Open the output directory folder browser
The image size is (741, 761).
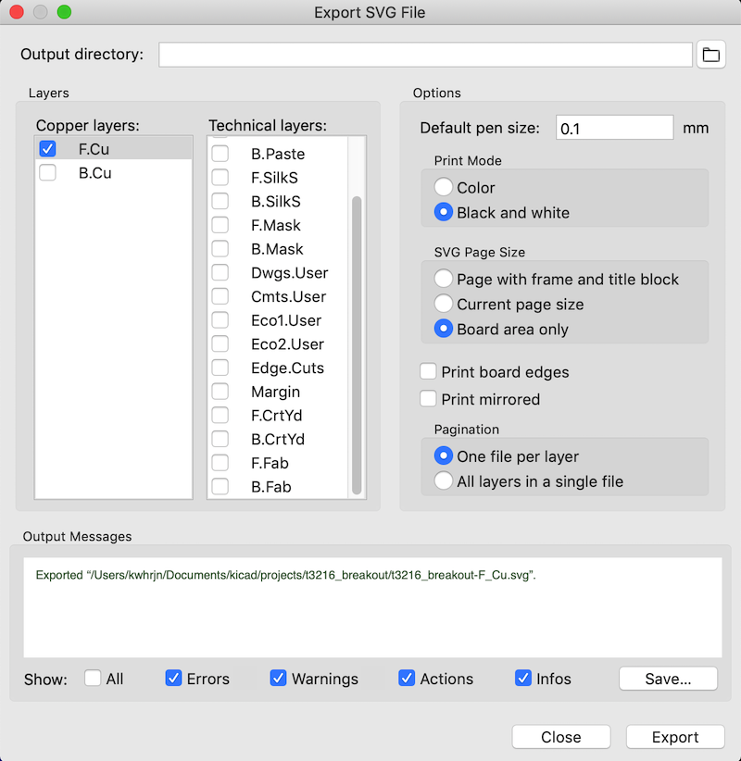(x=710, y=55)
